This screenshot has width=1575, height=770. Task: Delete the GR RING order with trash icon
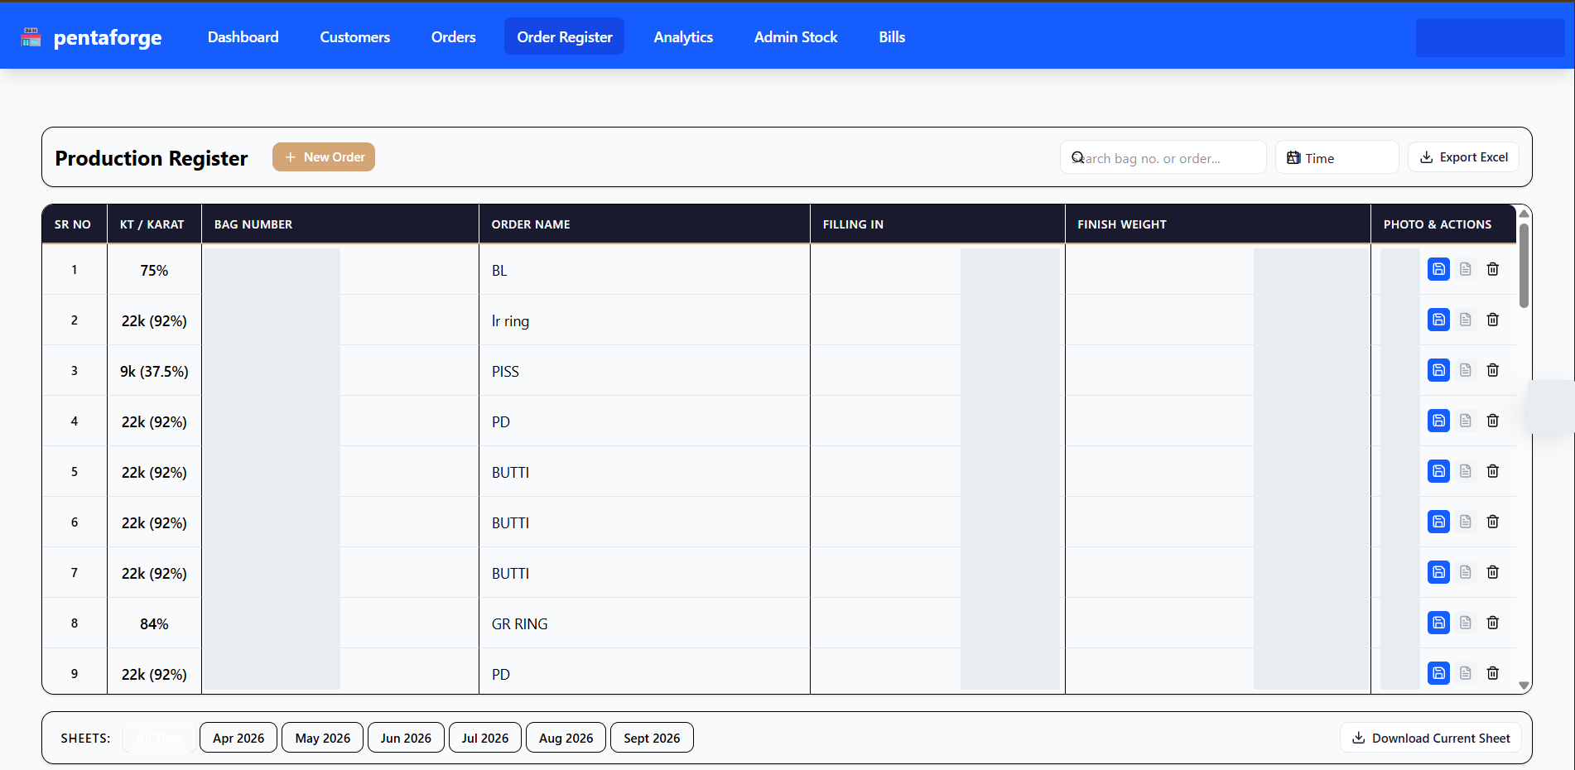(1492, 623)
